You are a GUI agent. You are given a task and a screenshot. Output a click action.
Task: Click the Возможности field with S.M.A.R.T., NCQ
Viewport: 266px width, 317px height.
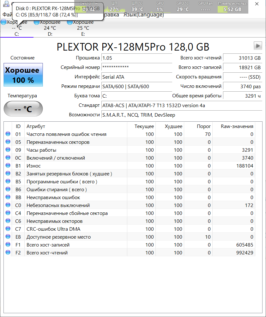(182, 115)
